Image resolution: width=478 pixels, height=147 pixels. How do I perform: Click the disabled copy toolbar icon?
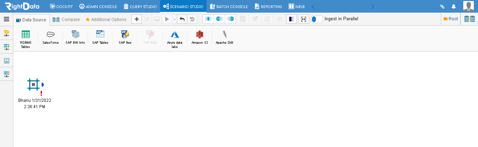tap(279, 19)
